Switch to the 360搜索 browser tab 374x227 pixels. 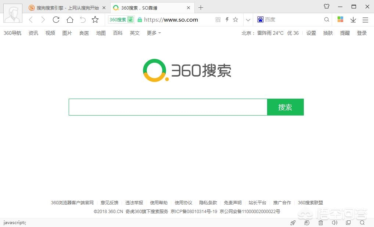point(147,7)
